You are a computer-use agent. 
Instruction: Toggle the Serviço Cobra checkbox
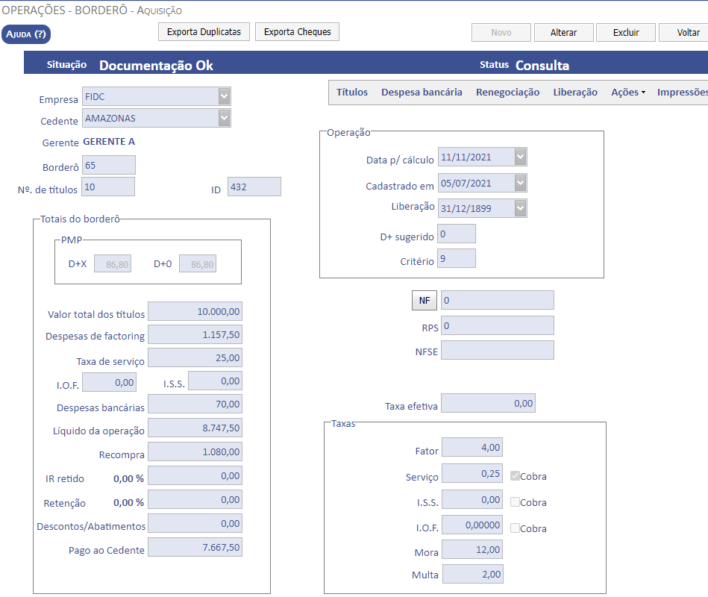[x=515, y=476]
